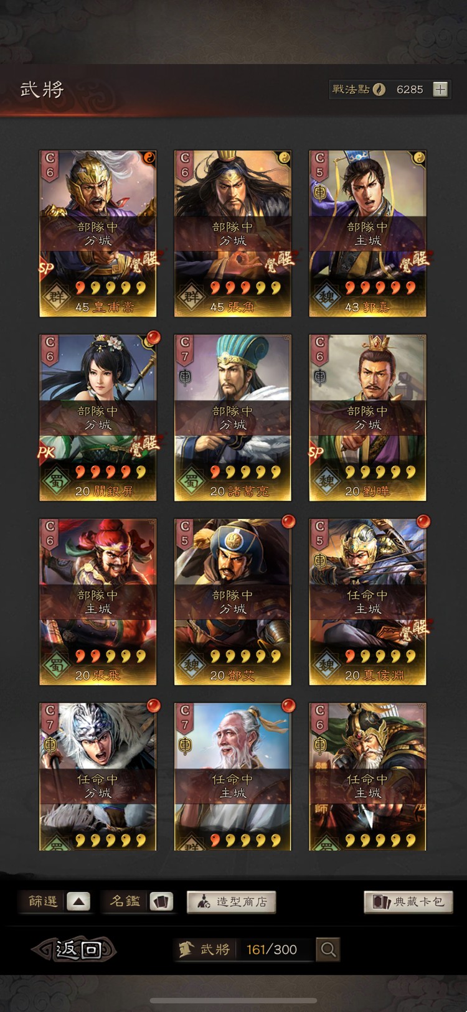Add tactic points with the plus icon

pyautogui.click(x=440, y=90)
